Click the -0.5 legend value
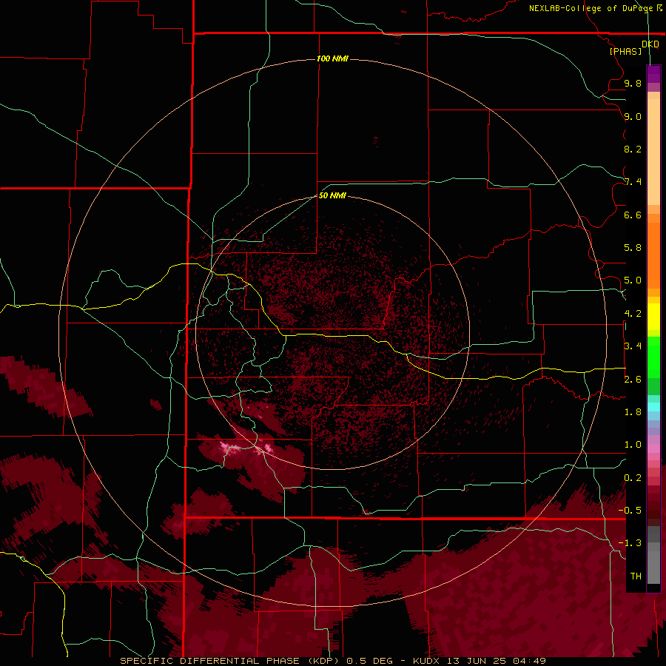The height and width of the screenshot is (666, 666). [x=630, y=511]
